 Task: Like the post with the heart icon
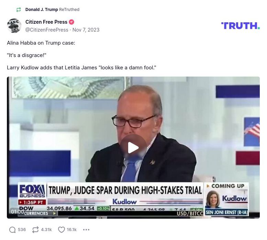coord(61,230)
